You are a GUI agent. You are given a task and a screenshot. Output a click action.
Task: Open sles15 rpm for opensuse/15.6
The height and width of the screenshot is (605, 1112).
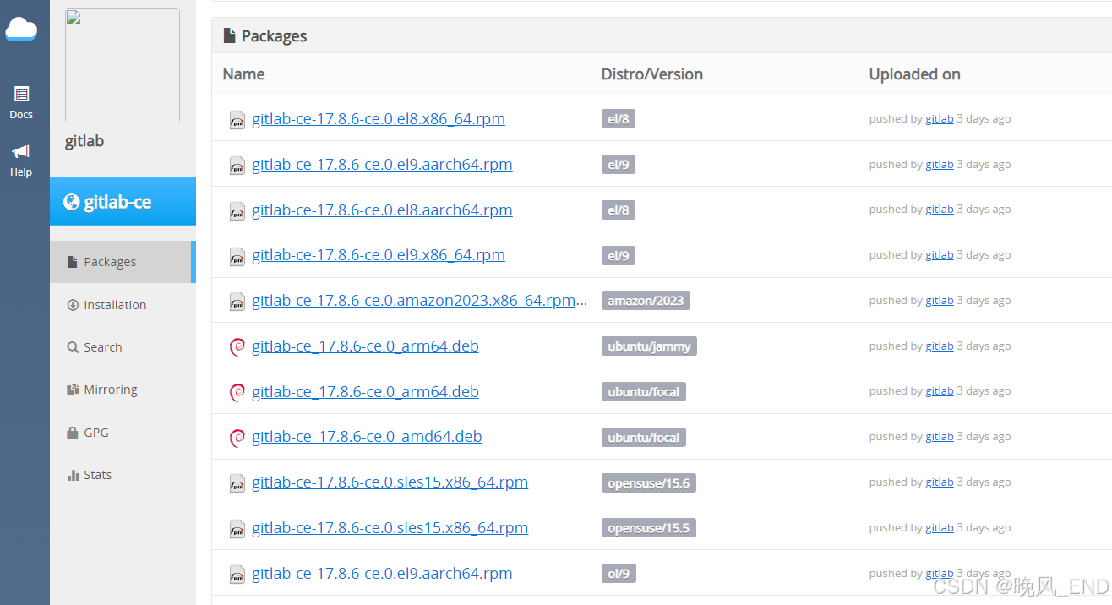pyautogui.click(x=390, y=482)
